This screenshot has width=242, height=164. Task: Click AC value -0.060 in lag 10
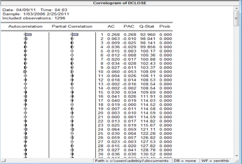pos(113,72)
